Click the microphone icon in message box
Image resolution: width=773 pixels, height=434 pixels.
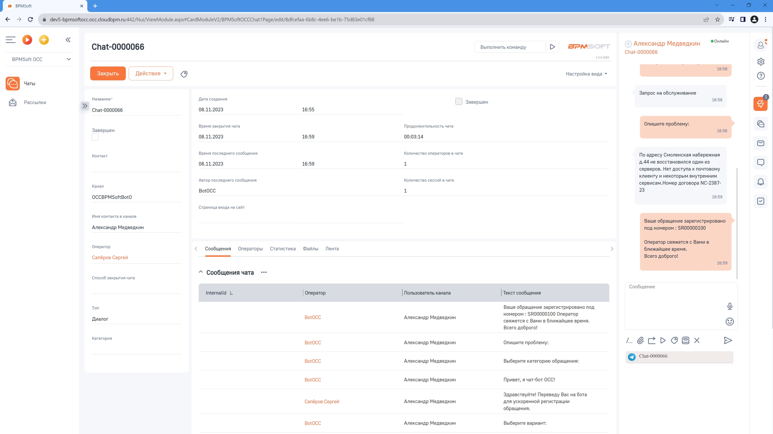pyautogui.click(x=730, y=306)
